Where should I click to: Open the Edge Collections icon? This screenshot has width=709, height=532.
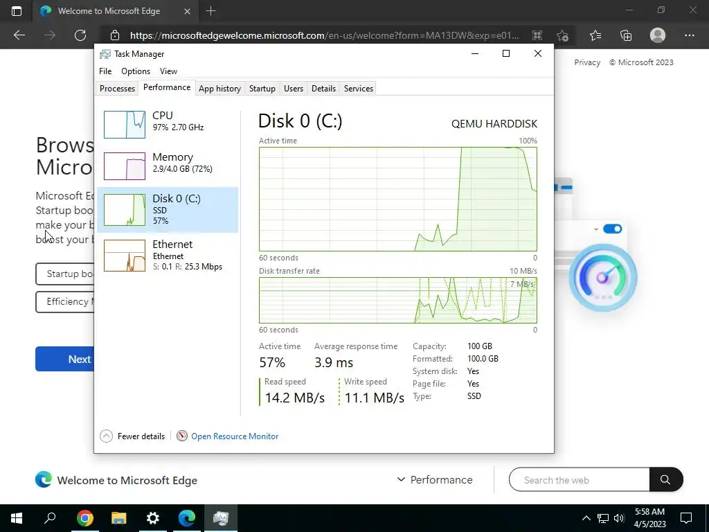tap(626, 35)
